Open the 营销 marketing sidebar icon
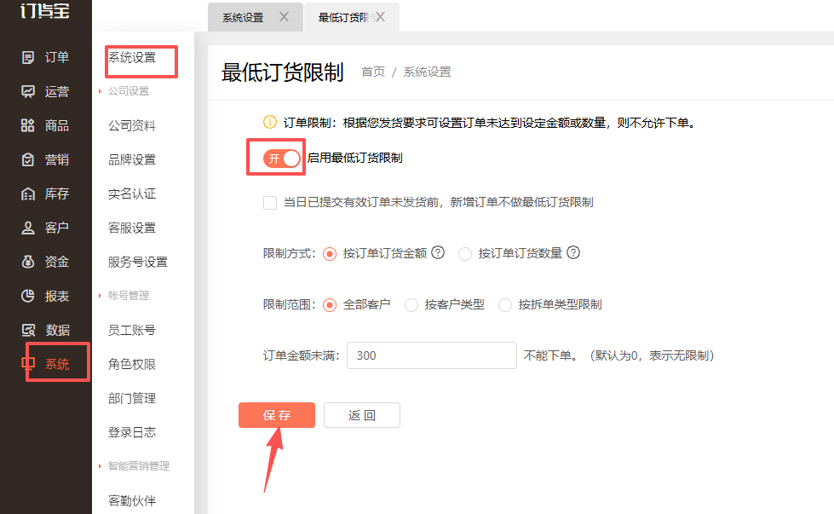Viewport: 834px width, 514px height. point(27,159)
